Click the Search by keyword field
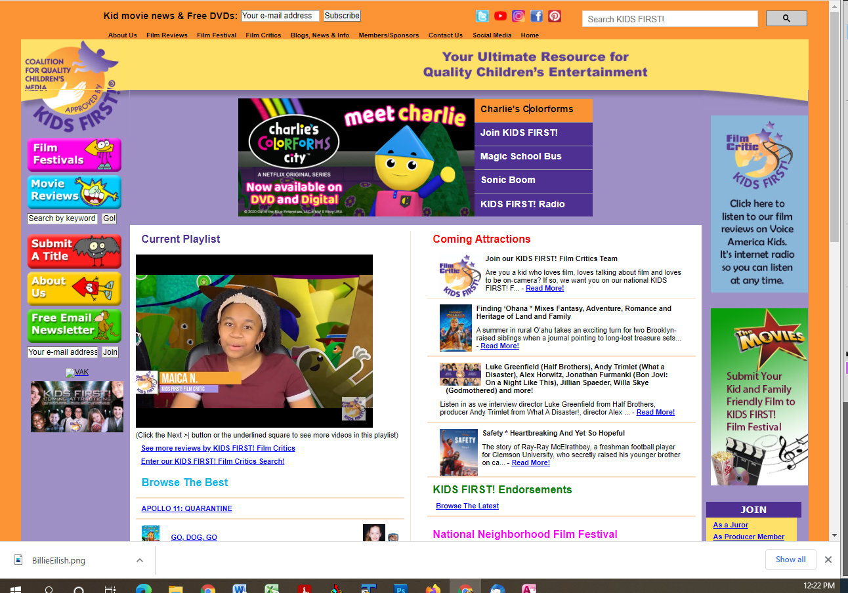Image resolution: width=848 pixels, height=593 pixels. point(62,218)
